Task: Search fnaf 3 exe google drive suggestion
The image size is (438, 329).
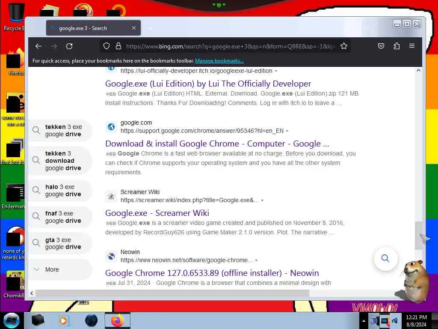Action: click(x=60, y=217)
